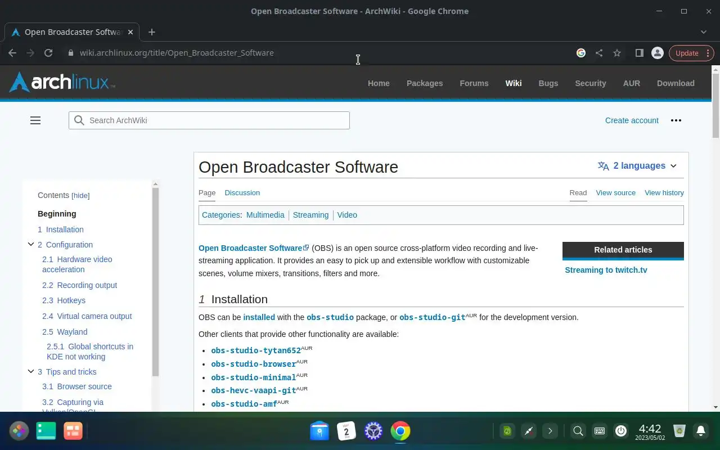Open the green terminal app in the taskbar
The width and height of the screenshot is (720, 450).
tap(46, 431)
